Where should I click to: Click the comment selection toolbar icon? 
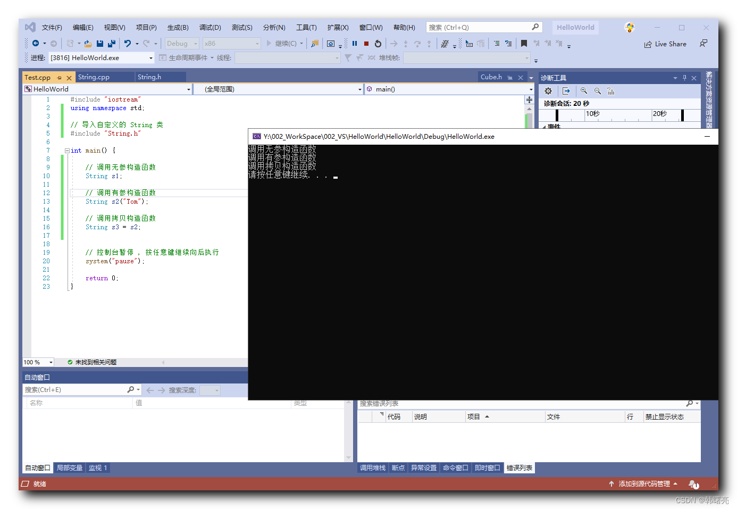tap(508, 44)
